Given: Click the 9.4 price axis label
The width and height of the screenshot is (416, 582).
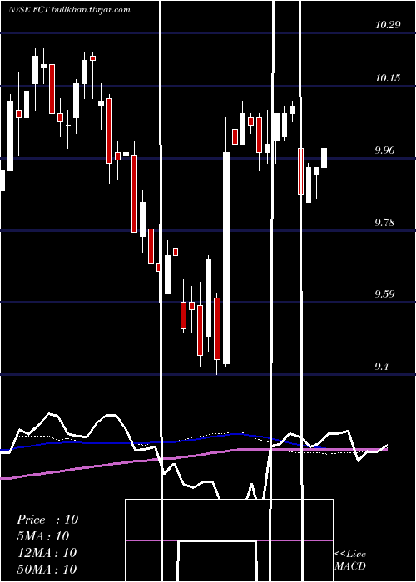Looking at the screenshot, I should (x=383, y=367).
